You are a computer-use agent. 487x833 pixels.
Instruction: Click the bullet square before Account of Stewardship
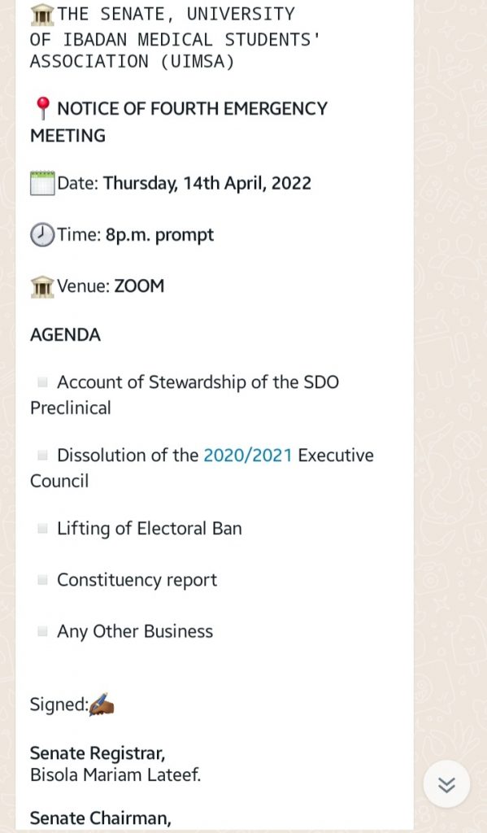[42, 382]
